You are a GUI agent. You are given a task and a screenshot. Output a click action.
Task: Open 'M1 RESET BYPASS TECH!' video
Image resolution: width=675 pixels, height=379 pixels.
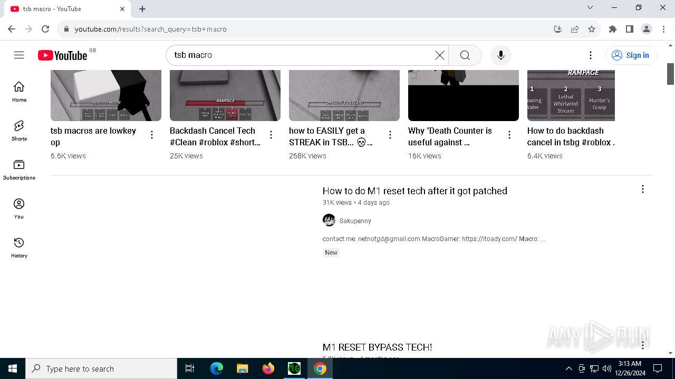[378, 347]
